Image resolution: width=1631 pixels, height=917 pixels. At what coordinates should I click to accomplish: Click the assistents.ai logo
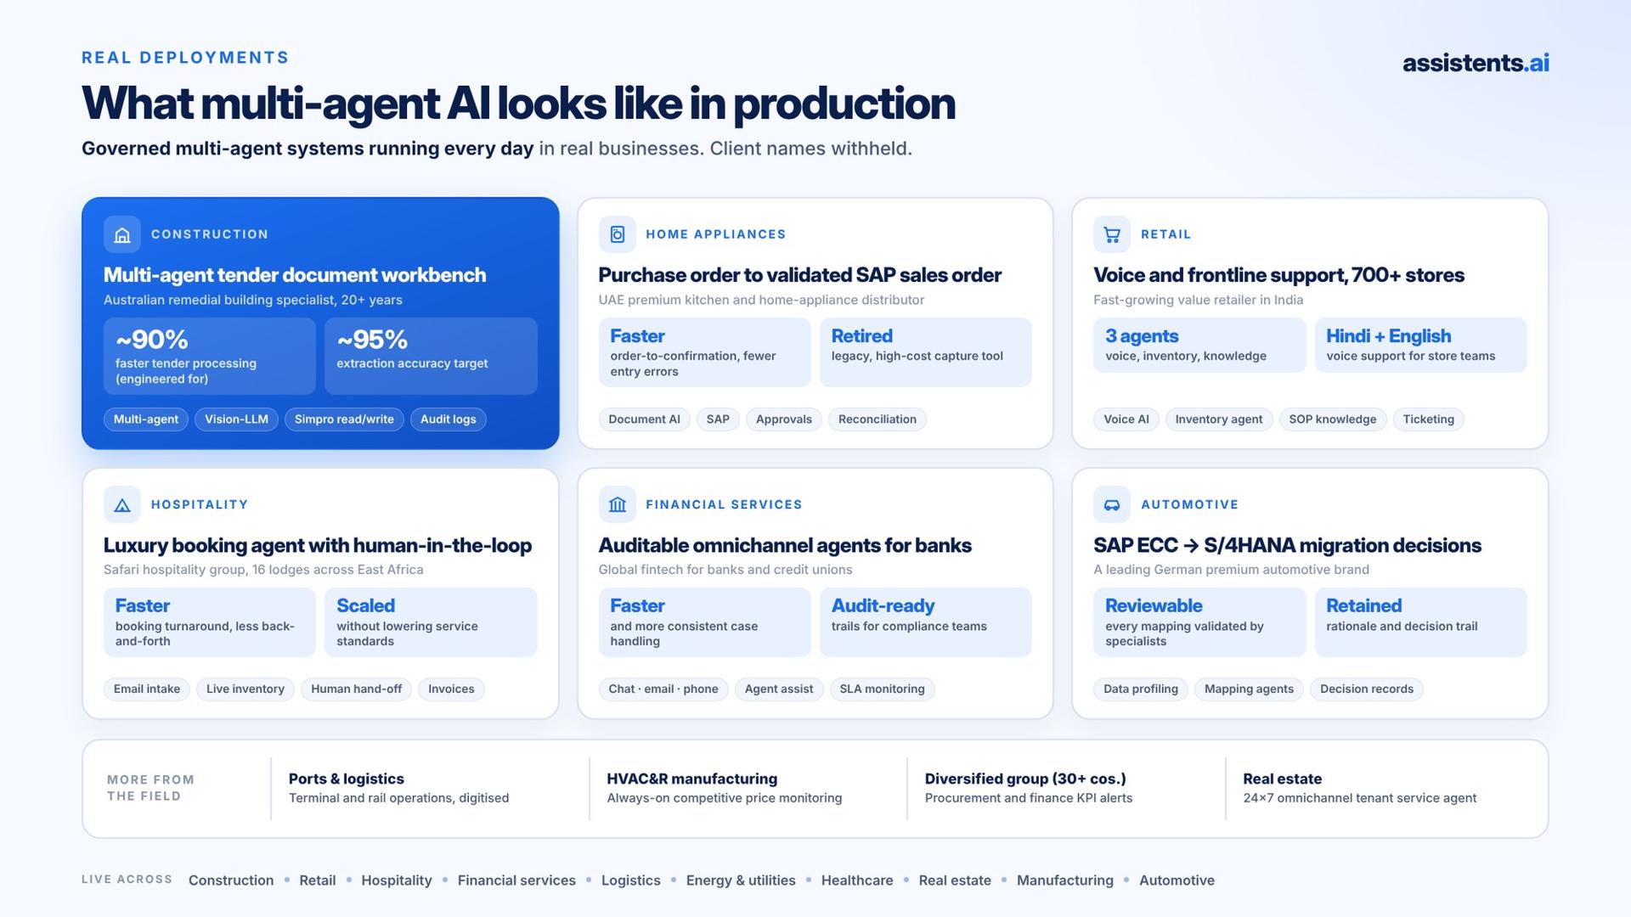[1476, 63]
